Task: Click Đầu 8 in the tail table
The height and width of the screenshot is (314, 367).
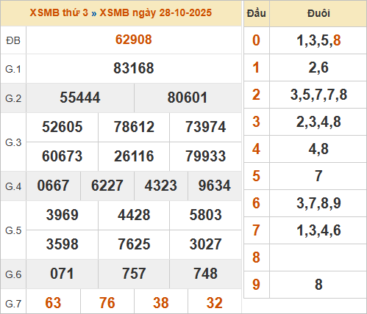Action: tap(256, 258)
